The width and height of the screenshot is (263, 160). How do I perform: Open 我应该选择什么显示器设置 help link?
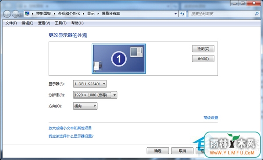pos(71,136)
